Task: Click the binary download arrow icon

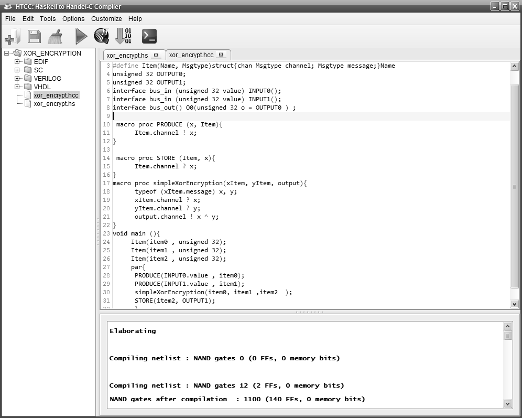Action: (124, 36)
